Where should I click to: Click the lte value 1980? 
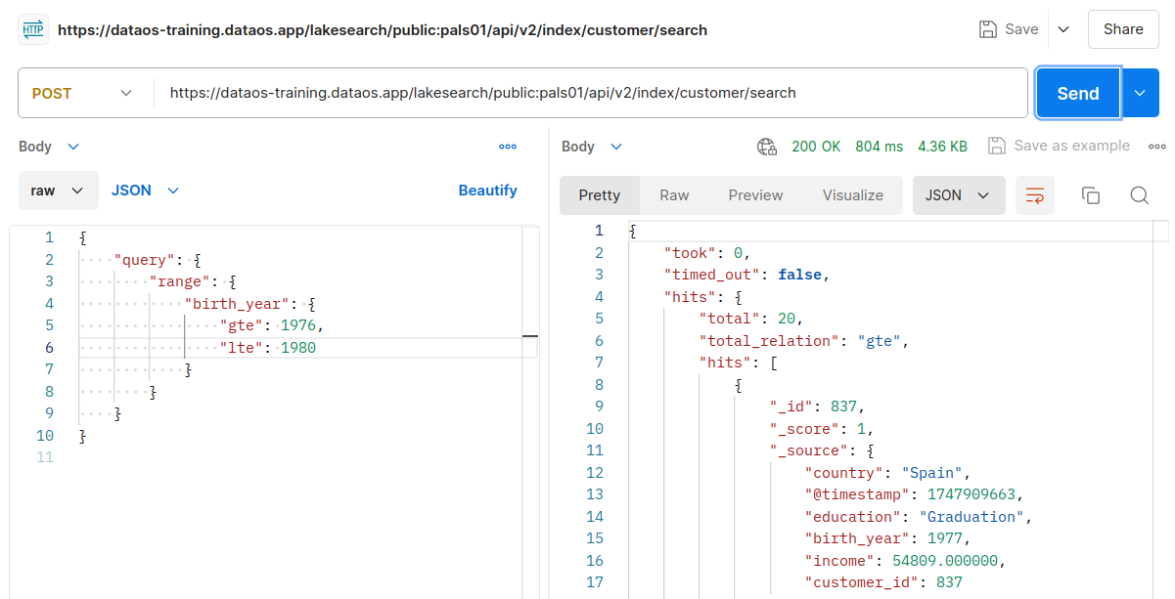(298, 347)
